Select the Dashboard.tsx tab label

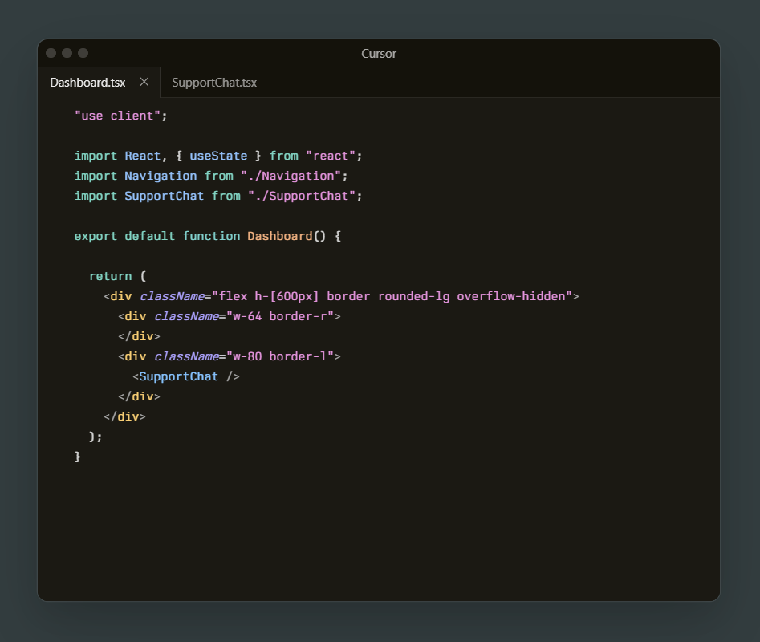[87, 83]
